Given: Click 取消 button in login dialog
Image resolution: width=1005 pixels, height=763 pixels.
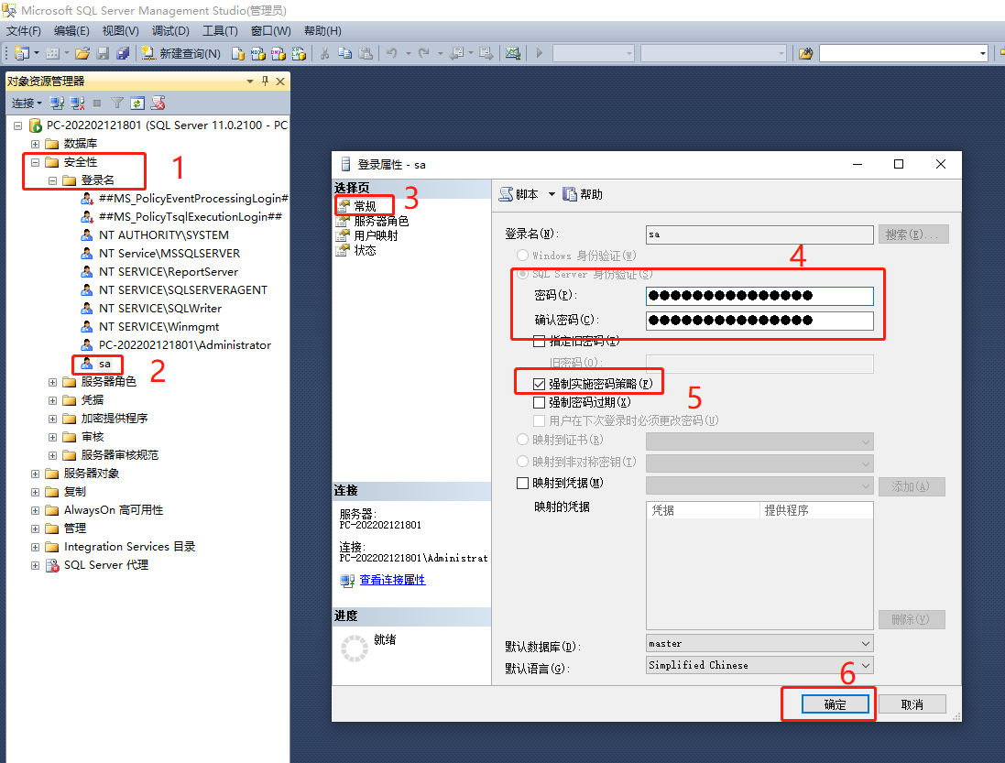Looking at the screenshot, I should (912, 704).
